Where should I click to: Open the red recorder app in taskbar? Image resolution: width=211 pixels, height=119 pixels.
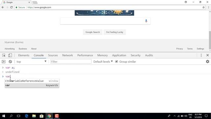click(57, 116)
